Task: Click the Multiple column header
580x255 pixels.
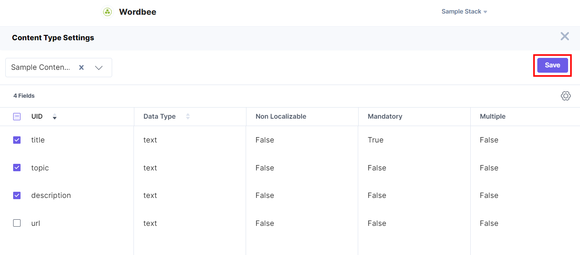Action: click(x=493, y=117)
